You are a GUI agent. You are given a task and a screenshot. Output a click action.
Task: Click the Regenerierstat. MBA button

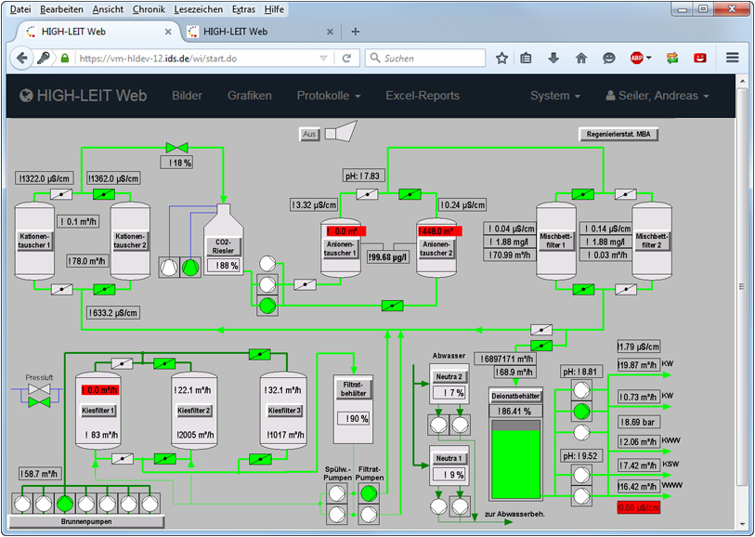click(x=618, y=134)
